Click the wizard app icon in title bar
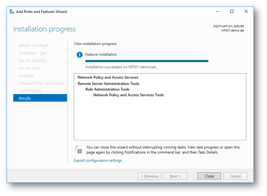The image size is (267, 196). pyautogui.click(x=12, y=12)
